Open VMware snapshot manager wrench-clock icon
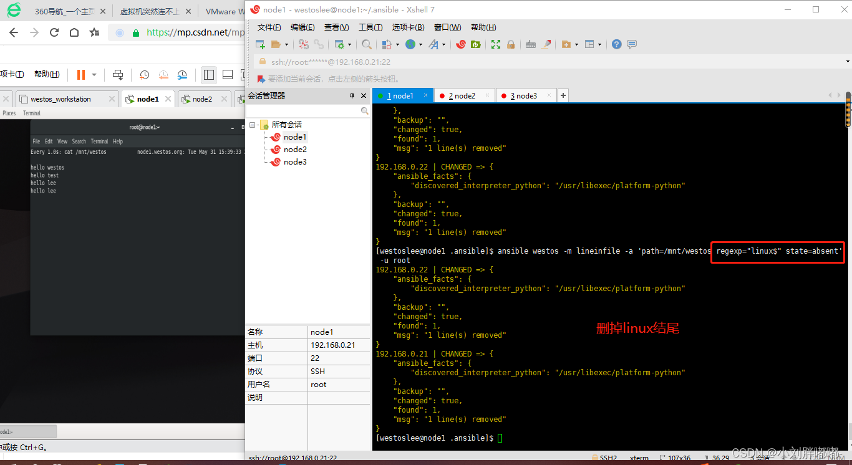The width and height of the screenshot is (852, 465). point(182,75)
